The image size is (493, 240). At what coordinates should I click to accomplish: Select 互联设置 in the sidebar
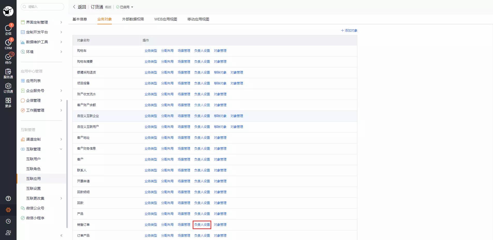[33, 188]
